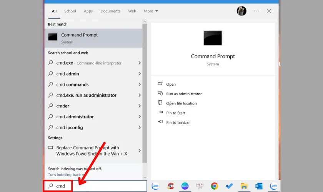Close the search panel with X
Image resolution: width=323 pixels, height=192 pixels.
click(269, 11)
